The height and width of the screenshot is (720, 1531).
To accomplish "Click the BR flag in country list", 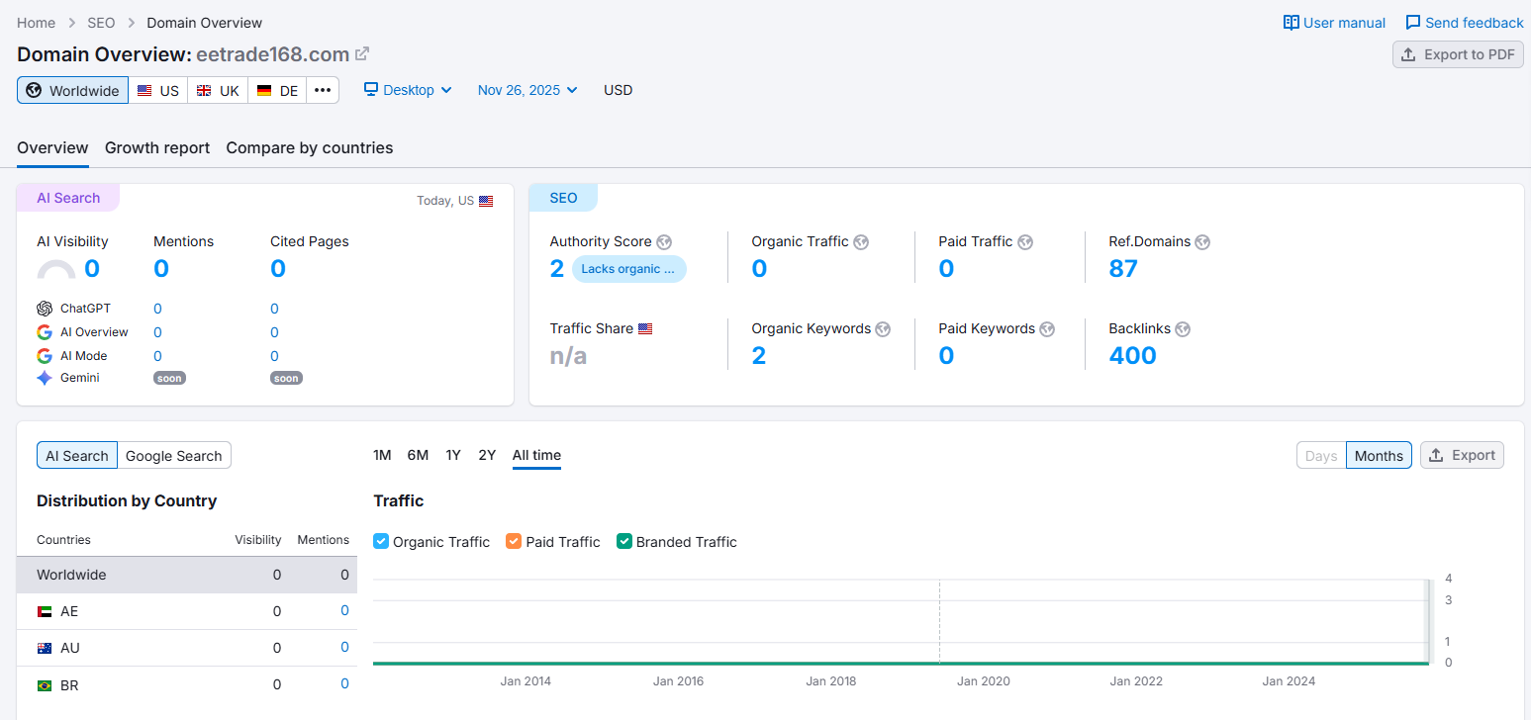I will [x=45, y=685].
